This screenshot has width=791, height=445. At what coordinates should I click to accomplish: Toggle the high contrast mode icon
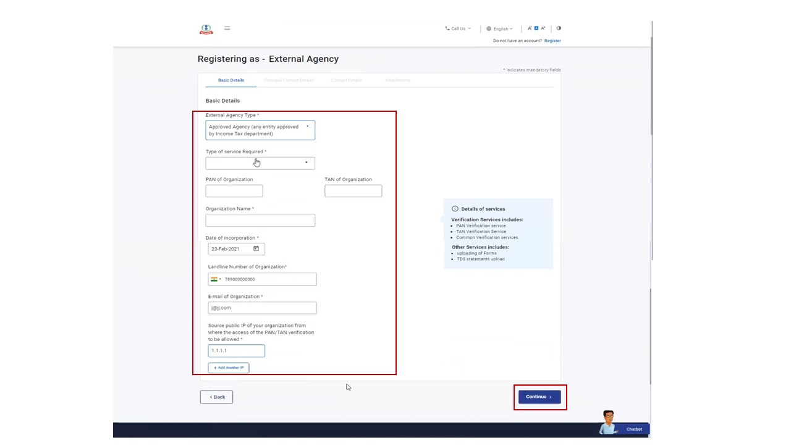click(559, 28)
